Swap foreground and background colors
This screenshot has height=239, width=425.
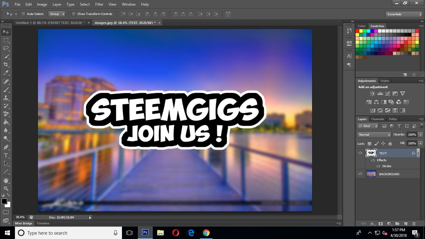(9, 195)
